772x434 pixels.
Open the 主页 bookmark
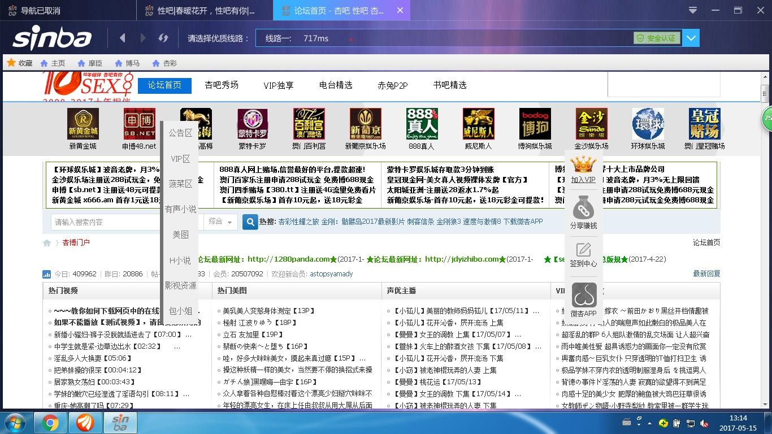coord(53,63)
